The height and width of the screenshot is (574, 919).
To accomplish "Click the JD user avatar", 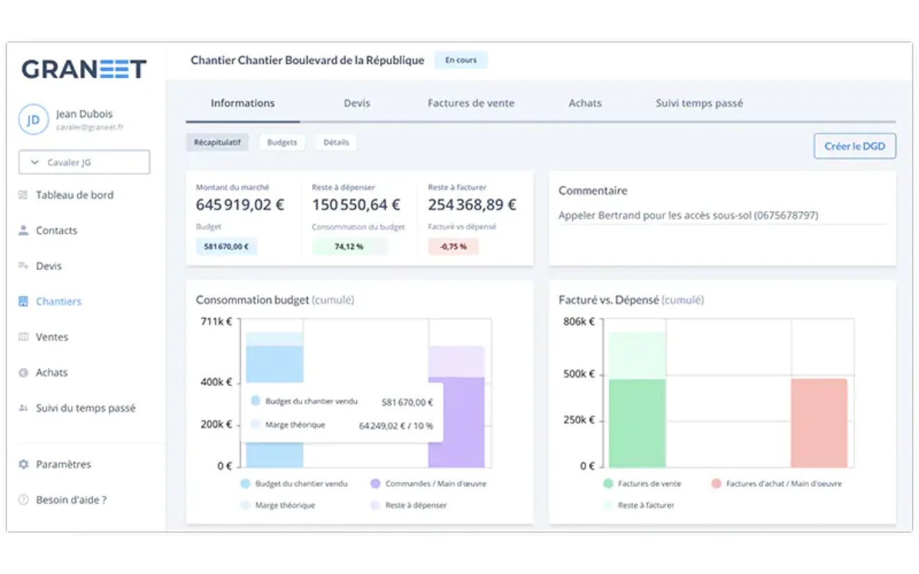I will pos(33,120).
